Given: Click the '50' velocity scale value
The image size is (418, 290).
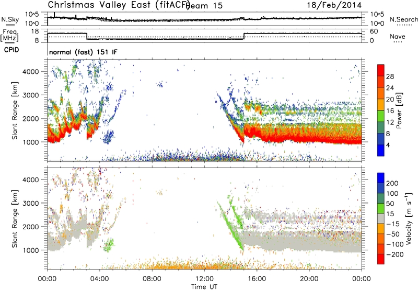Looking at the screenshot, I should pos(390,204).
